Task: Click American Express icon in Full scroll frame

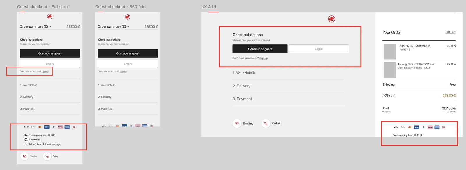Action: click(x=67, y=127)
